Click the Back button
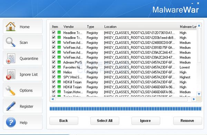The width and height of the screenshot is (207, 135). pos(64,121)
